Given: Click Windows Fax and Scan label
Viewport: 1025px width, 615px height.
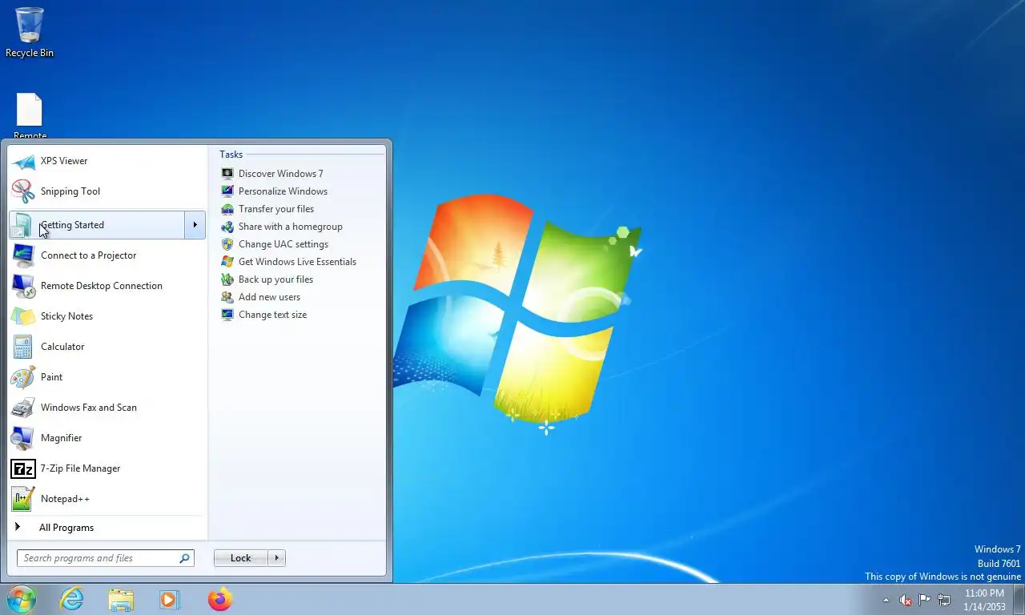Looking at the screenshot, I should 89,408.
